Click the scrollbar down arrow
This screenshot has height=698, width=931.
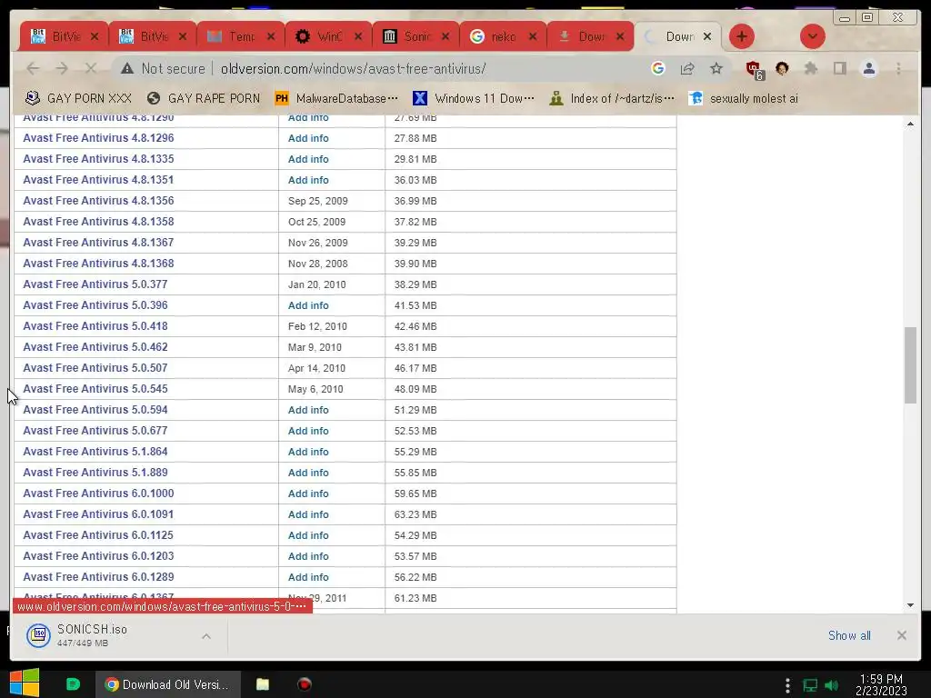pyautogui.click(x=910, y=605)
